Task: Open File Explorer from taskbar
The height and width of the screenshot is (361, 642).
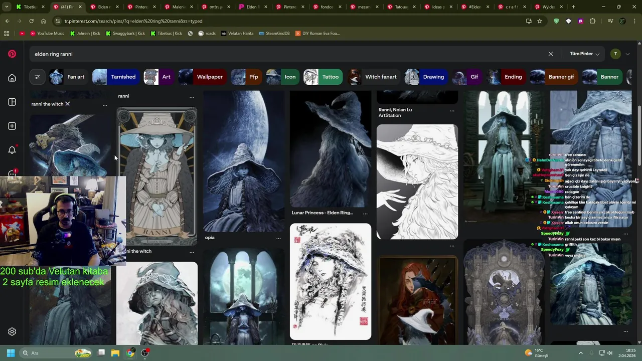Action: click(x=115, y=353)
